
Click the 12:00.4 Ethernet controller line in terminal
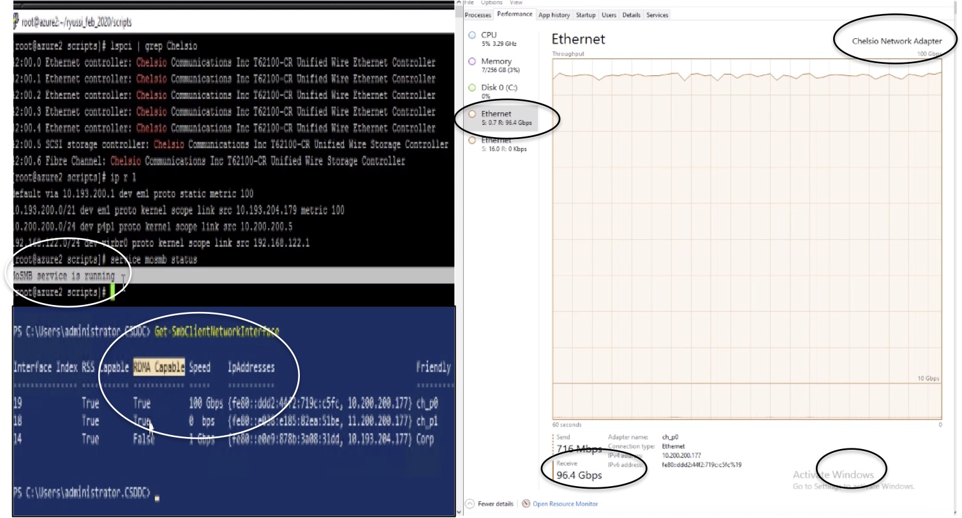224,128
